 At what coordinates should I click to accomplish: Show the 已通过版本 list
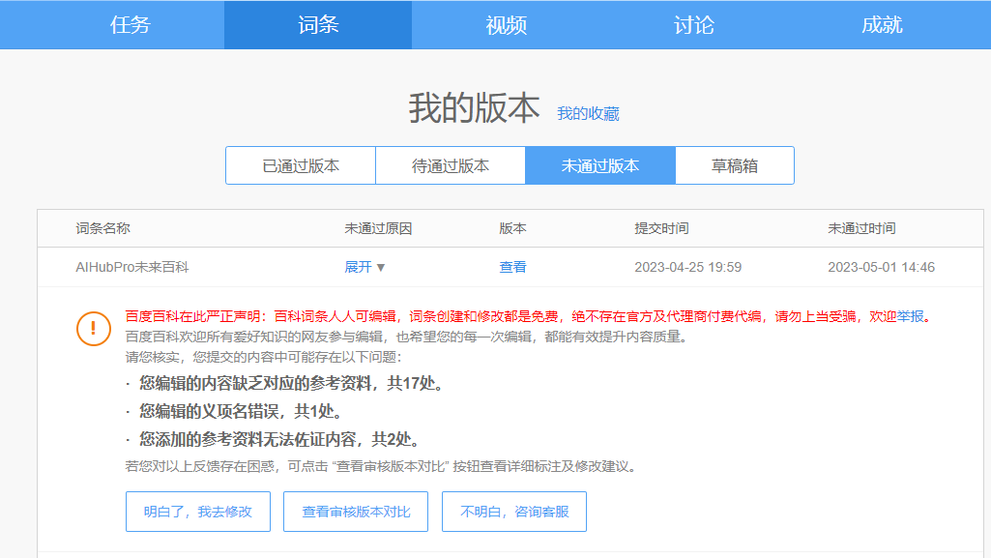[x=301, y=165]
